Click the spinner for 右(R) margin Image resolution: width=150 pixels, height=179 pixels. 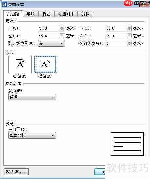pos(129,36)
